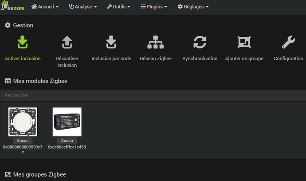Open the Réglages menu
This screenshot has height=181, width=306.
[193, 7]
